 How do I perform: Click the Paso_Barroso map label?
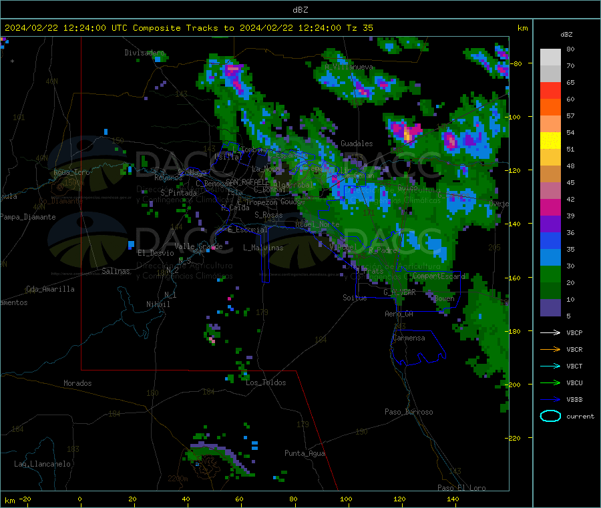(x=409, y=413)
